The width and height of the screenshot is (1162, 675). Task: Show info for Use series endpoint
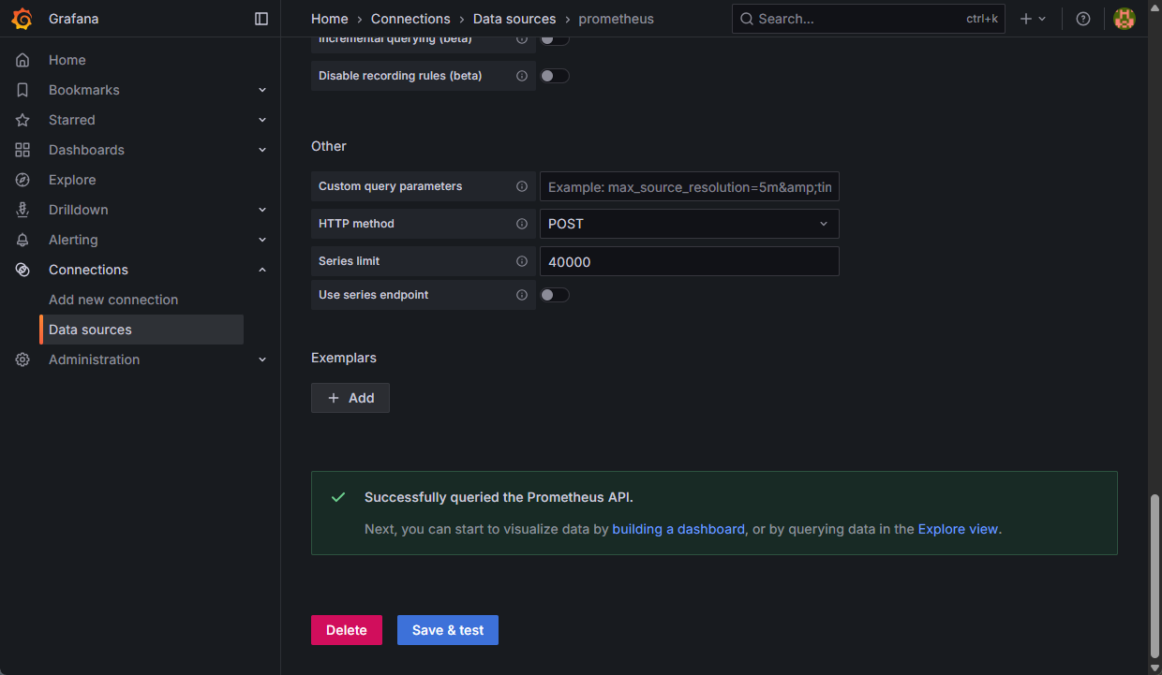522,295
